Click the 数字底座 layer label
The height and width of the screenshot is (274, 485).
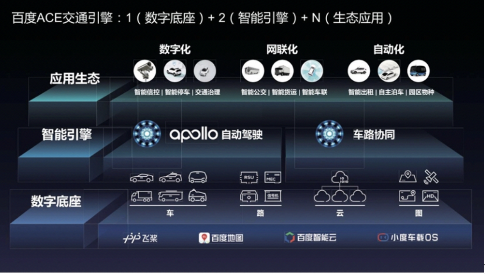pos(56,202)
